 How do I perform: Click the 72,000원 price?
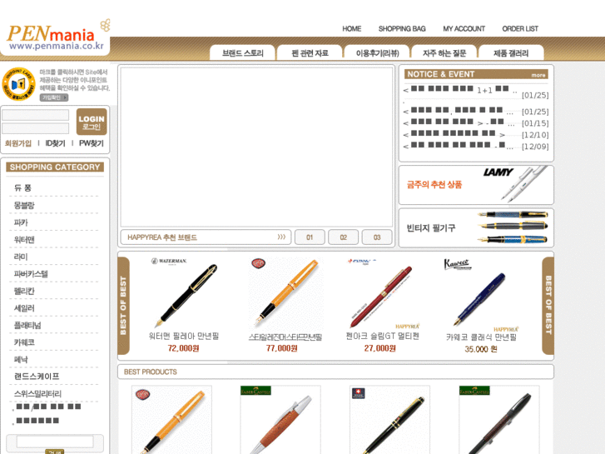point(183,348)
